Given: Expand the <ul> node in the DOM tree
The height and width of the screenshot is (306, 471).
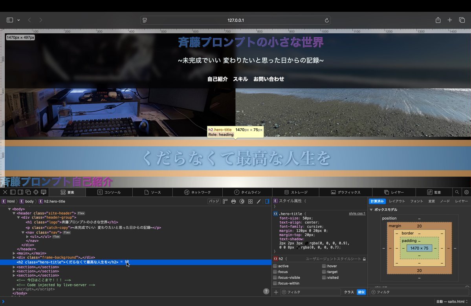Looking at the screenshot, I should pyautogui.click(x=27, y=237).
